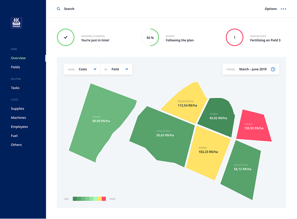Click the red end of the legend scale
The height and width of the screenshot is (219, 297).
104,199
